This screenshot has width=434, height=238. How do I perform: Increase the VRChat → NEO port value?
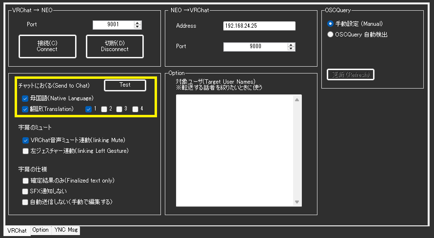(138, 23)
